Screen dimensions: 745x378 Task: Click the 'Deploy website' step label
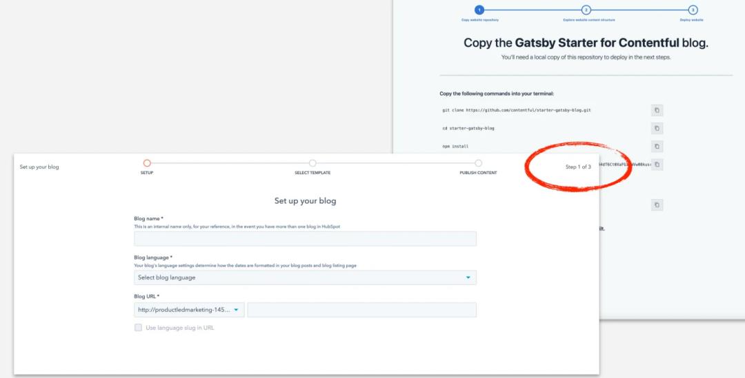tap(691, 20)
